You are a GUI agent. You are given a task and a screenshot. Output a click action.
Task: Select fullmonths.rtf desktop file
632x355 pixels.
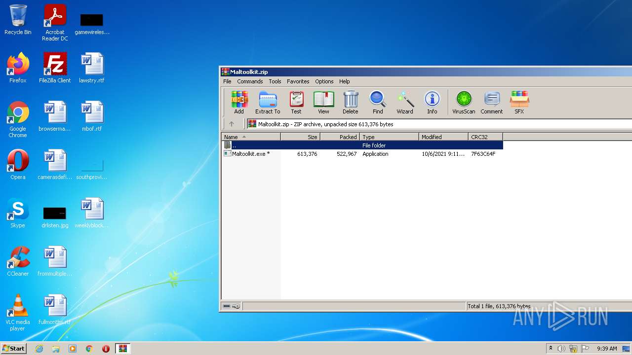(55, 310)
